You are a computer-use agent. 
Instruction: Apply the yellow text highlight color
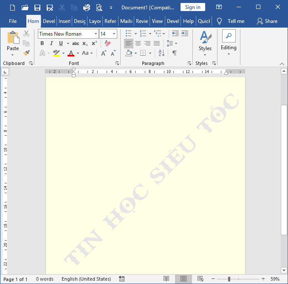pos(56,53)
